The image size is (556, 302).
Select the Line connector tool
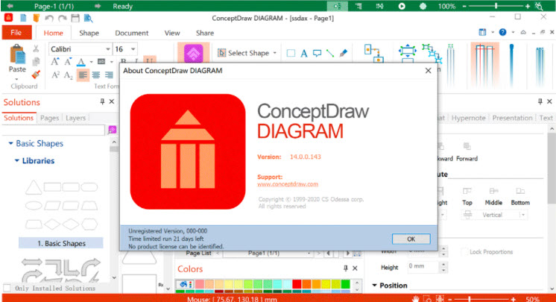pos(330,53)
